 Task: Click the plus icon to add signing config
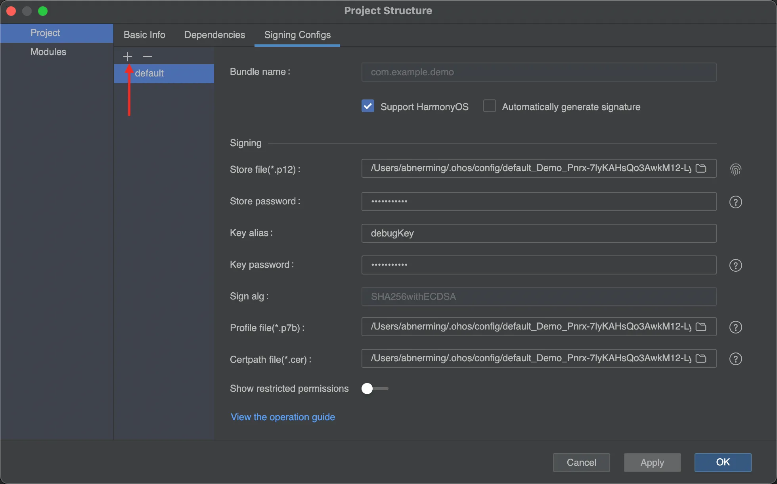pos(127,57)
